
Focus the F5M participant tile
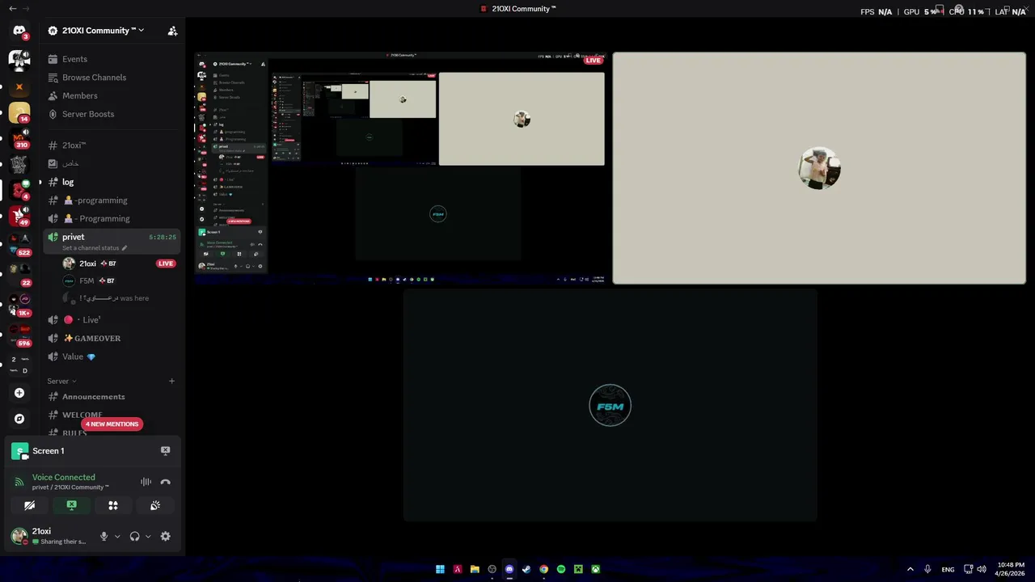tap(610, 405)
